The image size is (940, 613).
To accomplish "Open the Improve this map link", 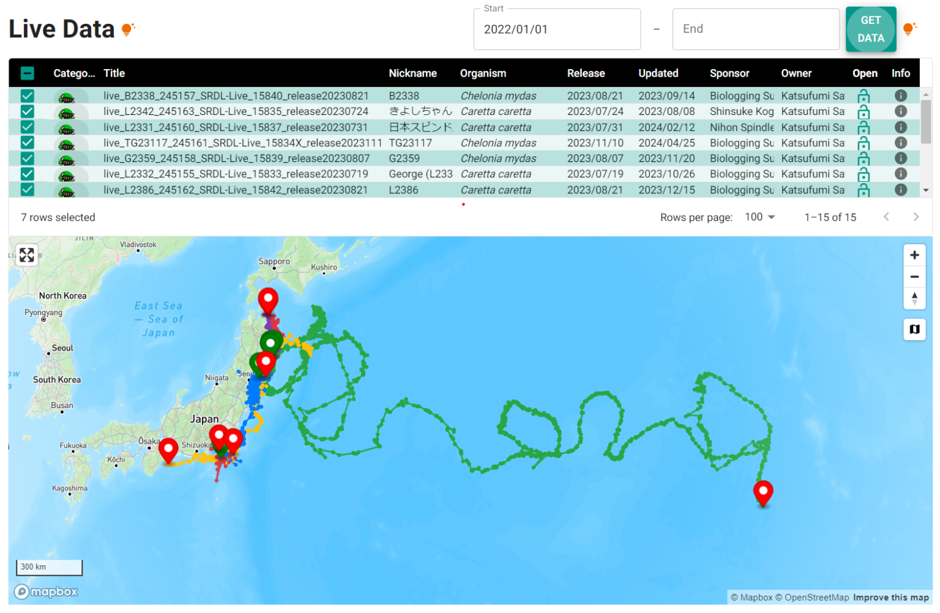I will click(890, 597).
